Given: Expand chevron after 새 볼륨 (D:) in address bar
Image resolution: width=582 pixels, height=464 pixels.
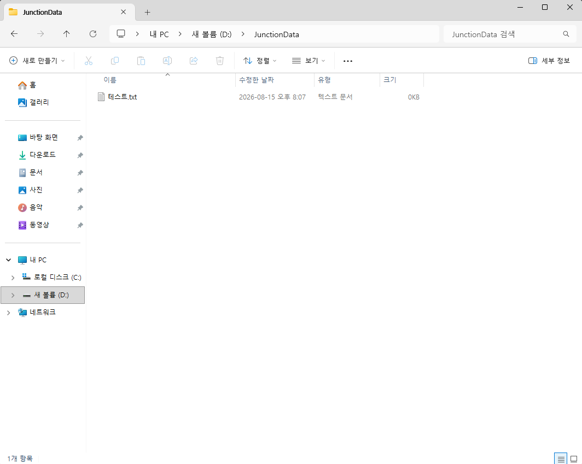Looking at the screenshot, I should point(243,34).
